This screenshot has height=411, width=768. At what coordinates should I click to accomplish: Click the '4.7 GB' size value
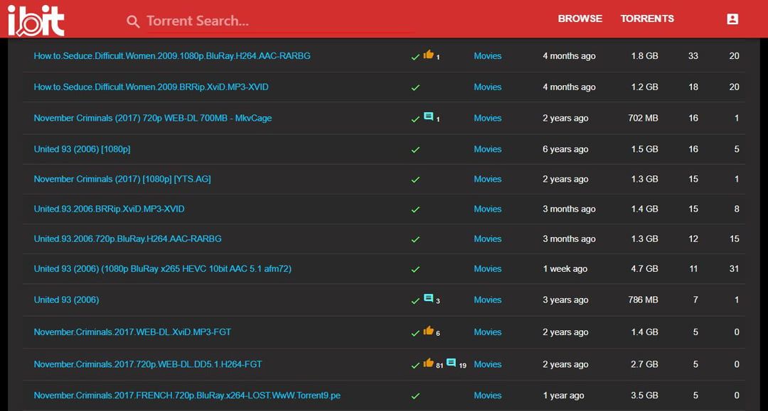point(644,268)
